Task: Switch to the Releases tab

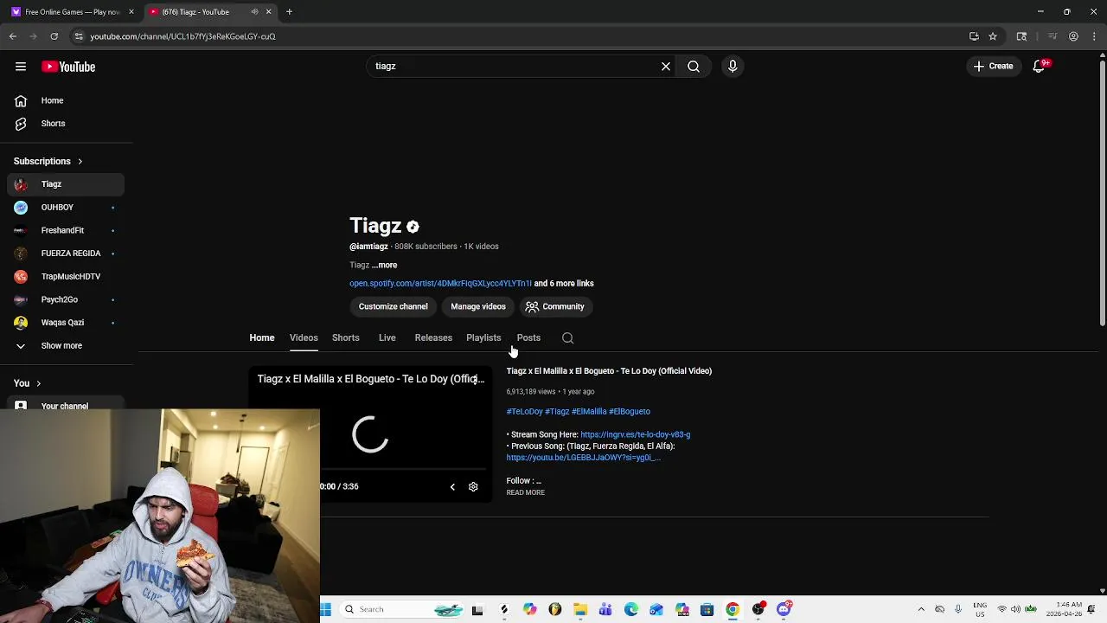Action: (433, 337)
